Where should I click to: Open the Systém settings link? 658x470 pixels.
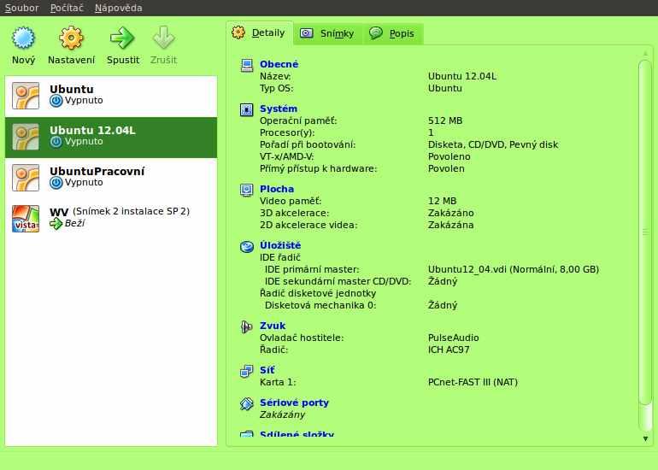click(279, 109)
